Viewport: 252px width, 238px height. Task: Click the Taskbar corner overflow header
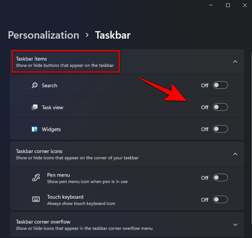[x=43, y=222]
